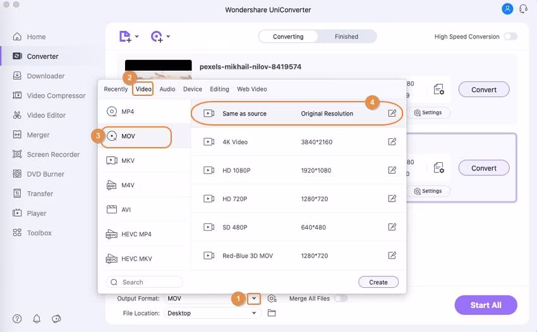Screen dimensions: 537x332
Task: Click the first video thumbnail
Action: coord(158,70)
